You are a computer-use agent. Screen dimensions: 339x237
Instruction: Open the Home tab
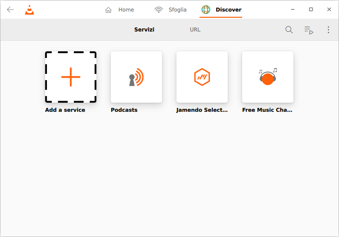[119, 10]
